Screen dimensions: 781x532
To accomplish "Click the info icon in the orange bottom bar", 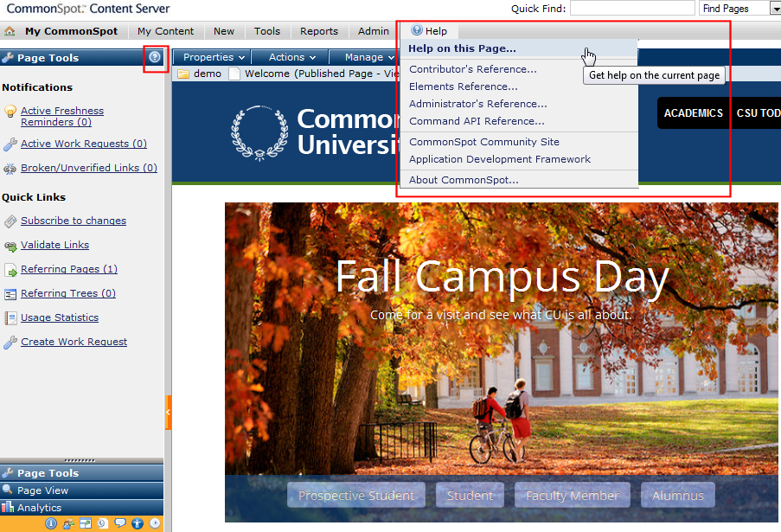I will pyautogui.click(x=51, y=523).
